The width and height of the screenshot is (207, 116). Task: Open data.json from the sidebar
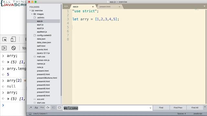[x=41, y=39]
